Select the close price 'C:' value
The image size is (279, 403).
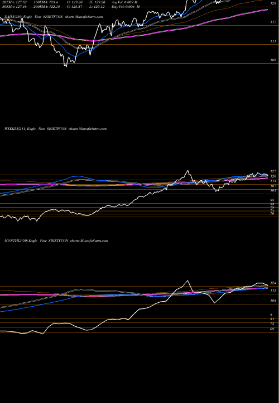[x=74, y=7]
